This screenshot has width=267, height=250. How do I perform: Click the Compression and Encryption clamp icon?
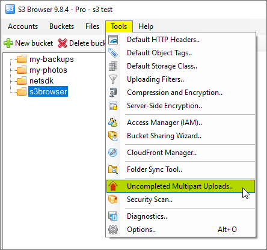(x=113, y=93)
